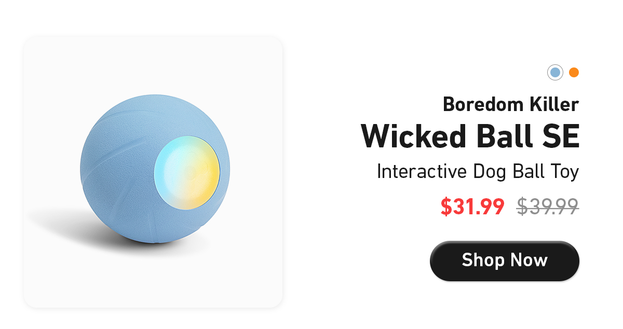Click the black Shop Now button
This screenshot has width=623, height=329.
pos(504,261)
